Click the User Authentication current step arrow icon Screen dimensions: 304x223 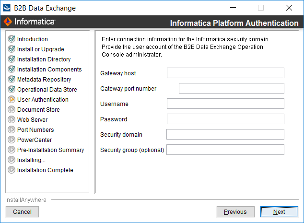tap(12, 99)
